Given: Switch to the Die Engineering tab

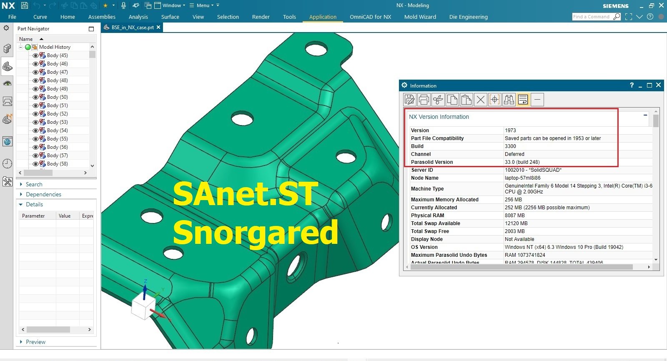Looking at the screenshot, I should (469, 17).
